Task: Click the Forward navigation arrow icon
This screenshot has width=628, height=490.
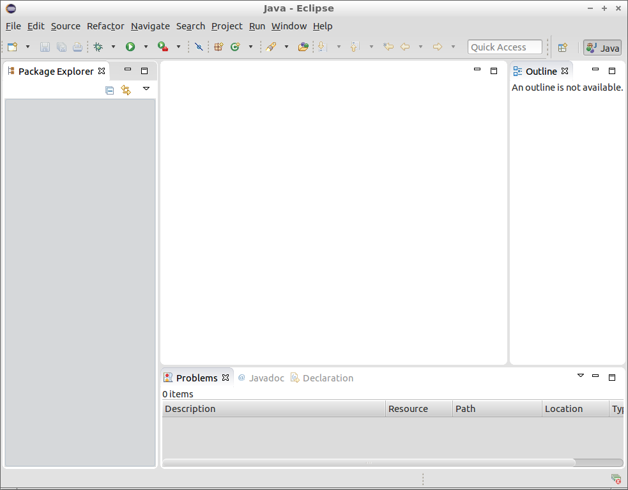Action: click(x=438, y=47)
